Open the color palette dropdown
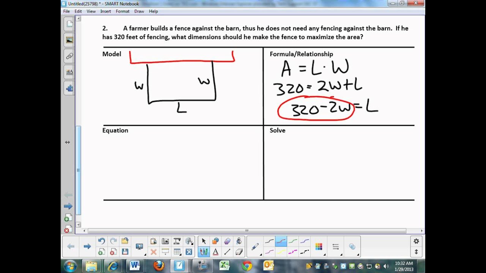Image resolution: width=486 pixels, height=273 pixels. [319, 246]
